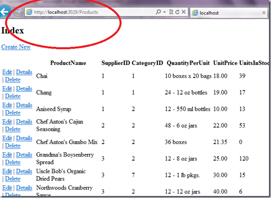The height and width of the screenshot is (198, 271).
Task: Click the '10 boxes x 20 bags' cell
Action: click(188, 76)
